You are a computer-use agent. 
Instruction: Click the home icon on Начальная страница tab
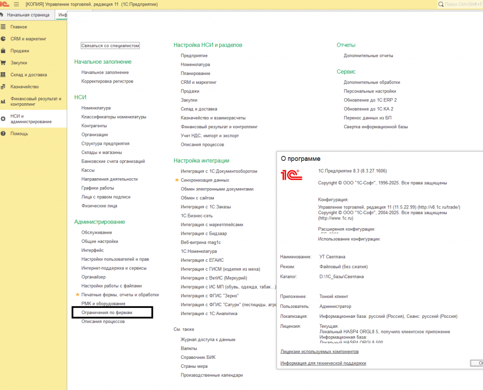click(2, 15)
